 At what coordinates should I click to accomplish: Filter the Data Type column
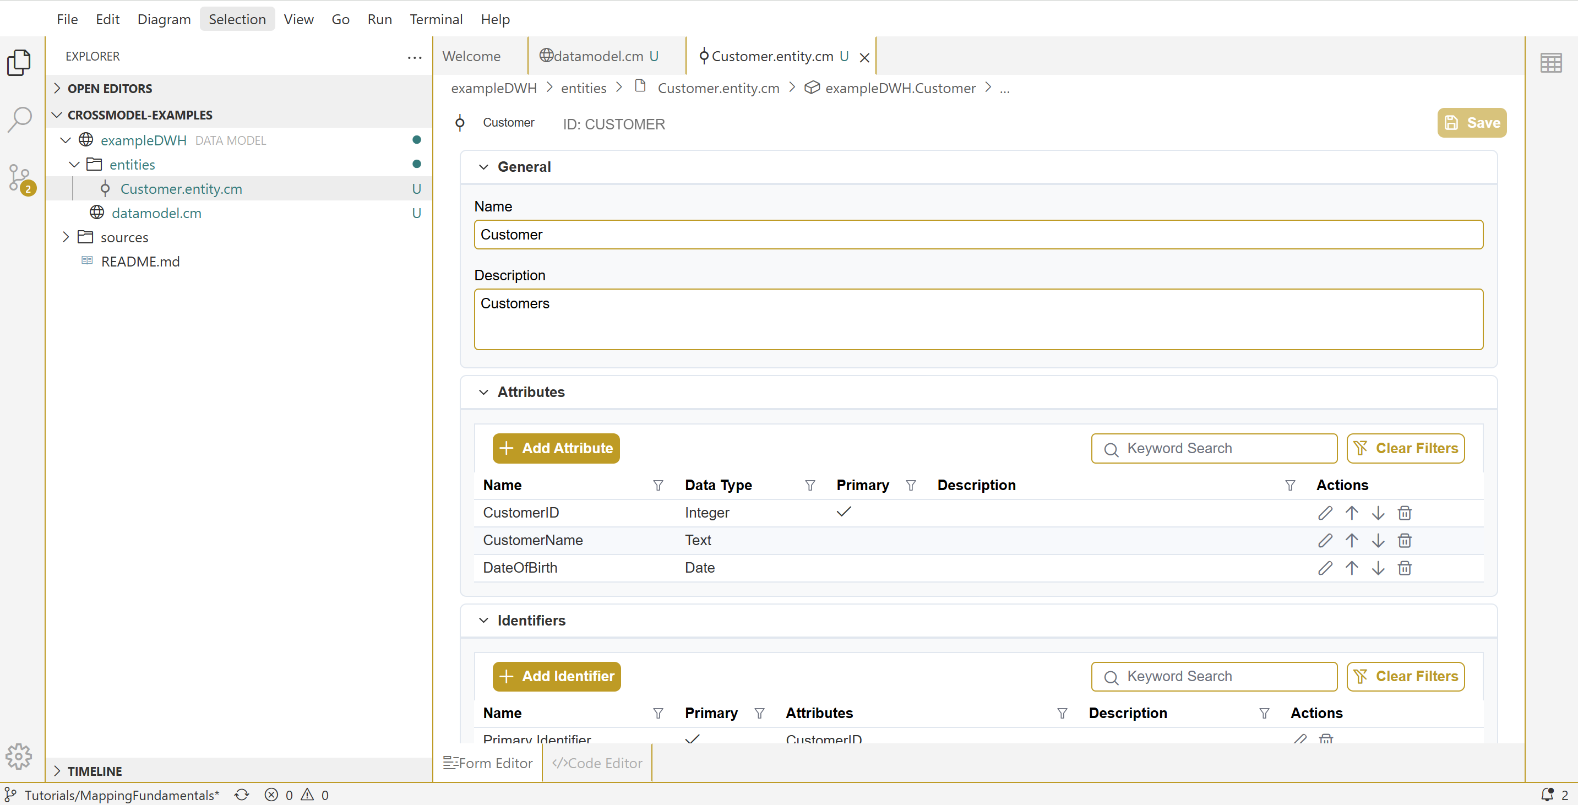[810, 485]
